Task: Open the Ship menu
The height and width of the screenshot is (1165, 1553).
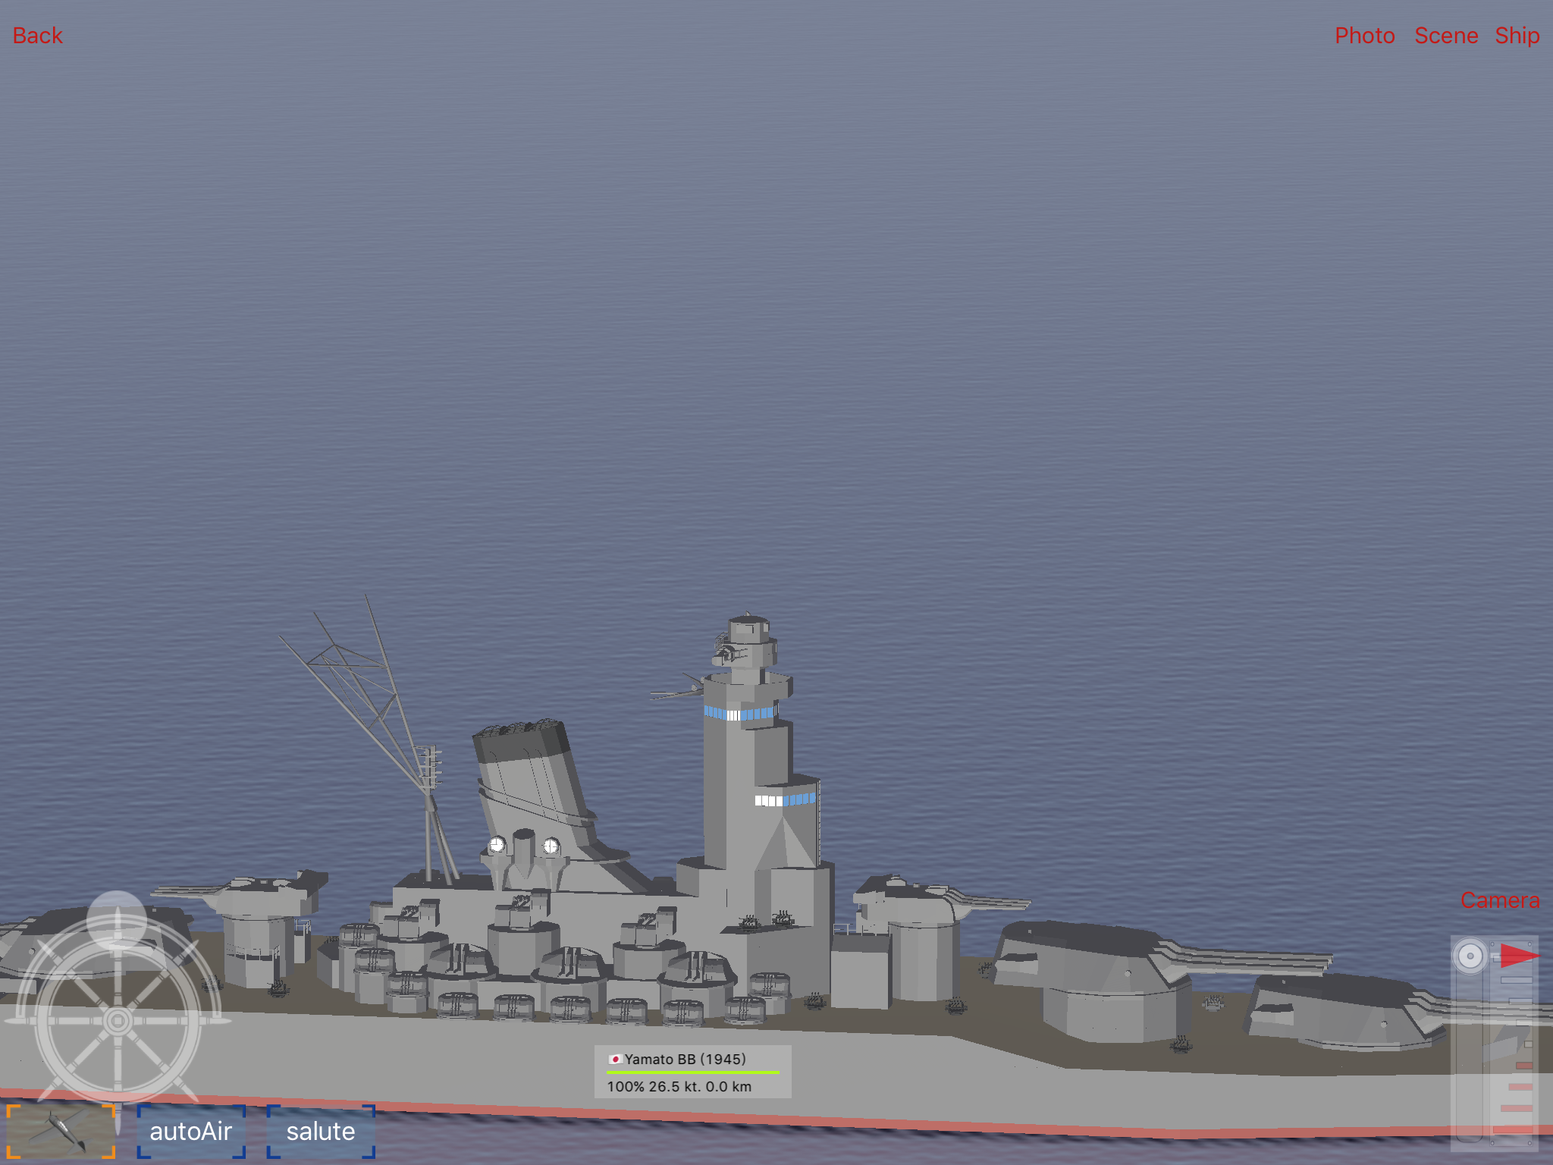Action: click(1517, 36)
